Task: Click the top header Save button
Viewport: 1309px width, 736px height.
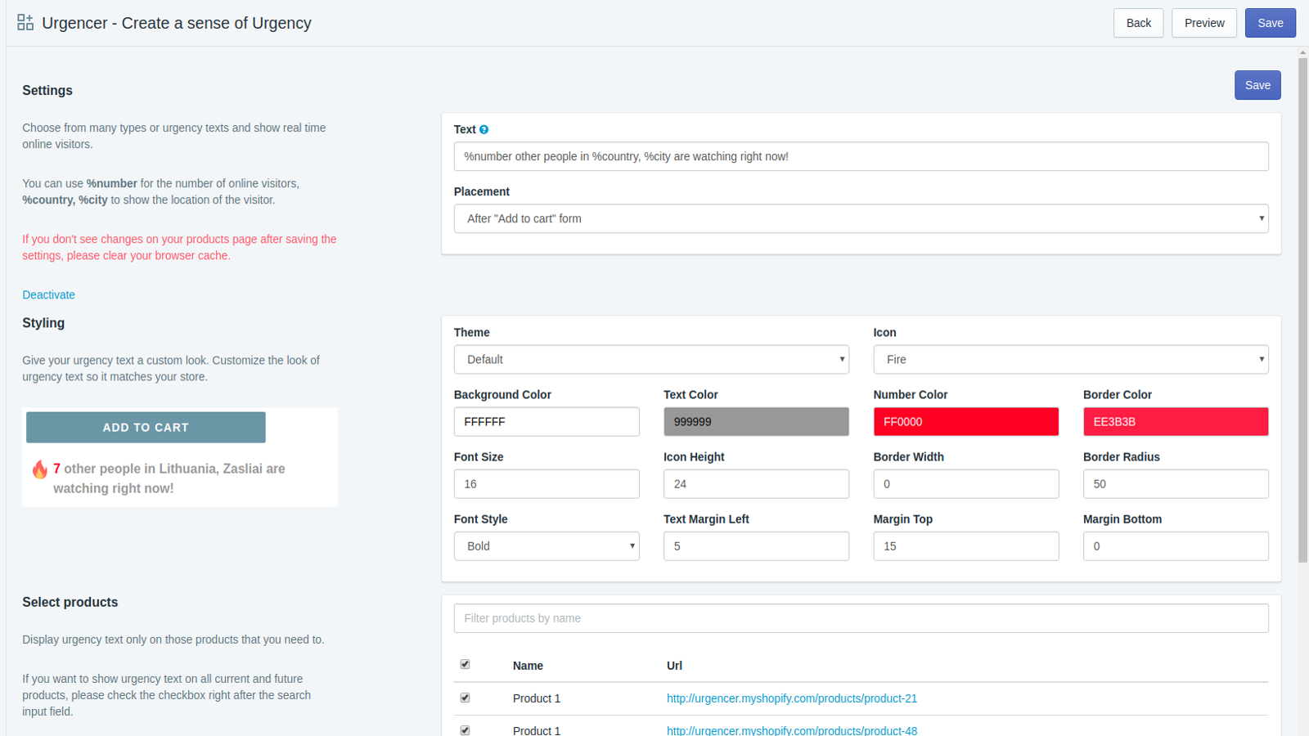Action: click(x=1270, y=23)
